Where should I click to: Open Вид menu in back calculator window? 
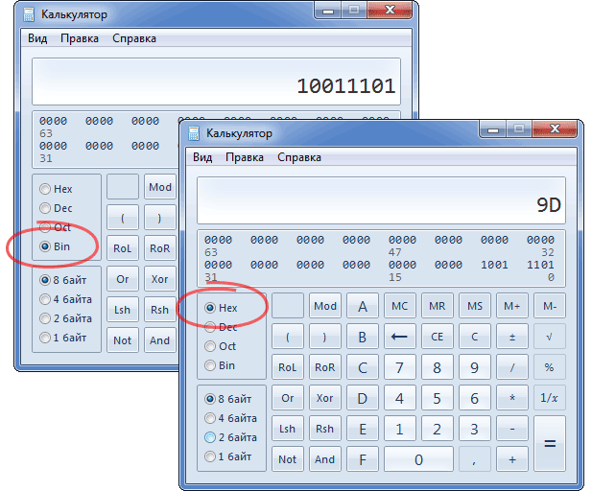click(x=37, y=38)
